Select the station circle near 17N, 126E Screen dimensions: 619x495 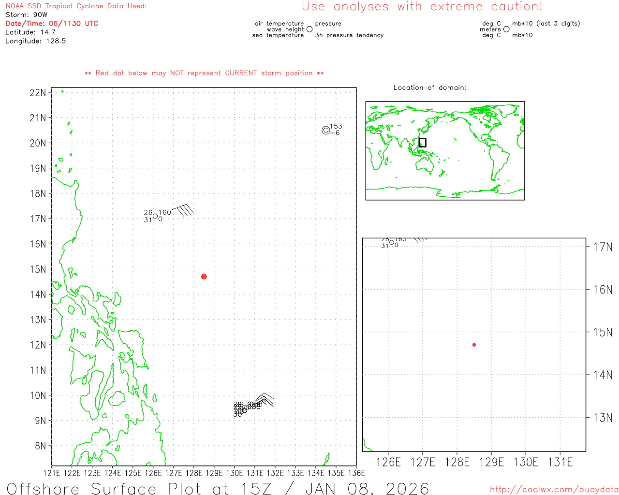point(155,217)
